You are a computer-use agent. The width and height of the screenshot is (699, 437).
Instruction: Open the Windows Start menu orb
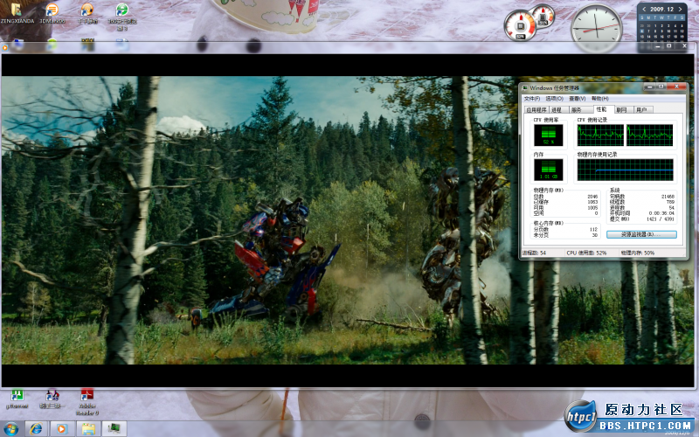coord(10,429)
